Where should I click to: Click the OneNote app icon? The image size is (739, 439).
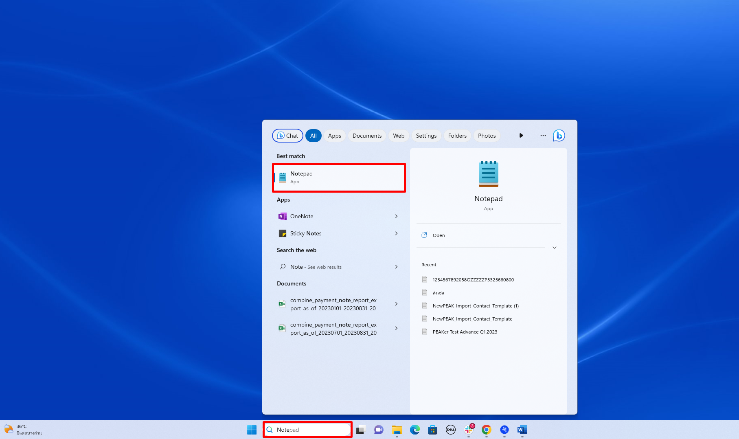(283, 216)
